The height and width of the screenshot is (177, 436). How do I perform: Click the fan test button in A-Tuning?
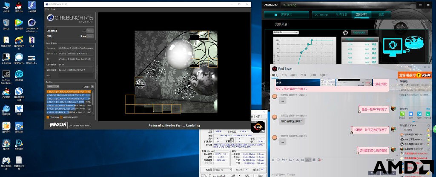click(x=359, y=32)
